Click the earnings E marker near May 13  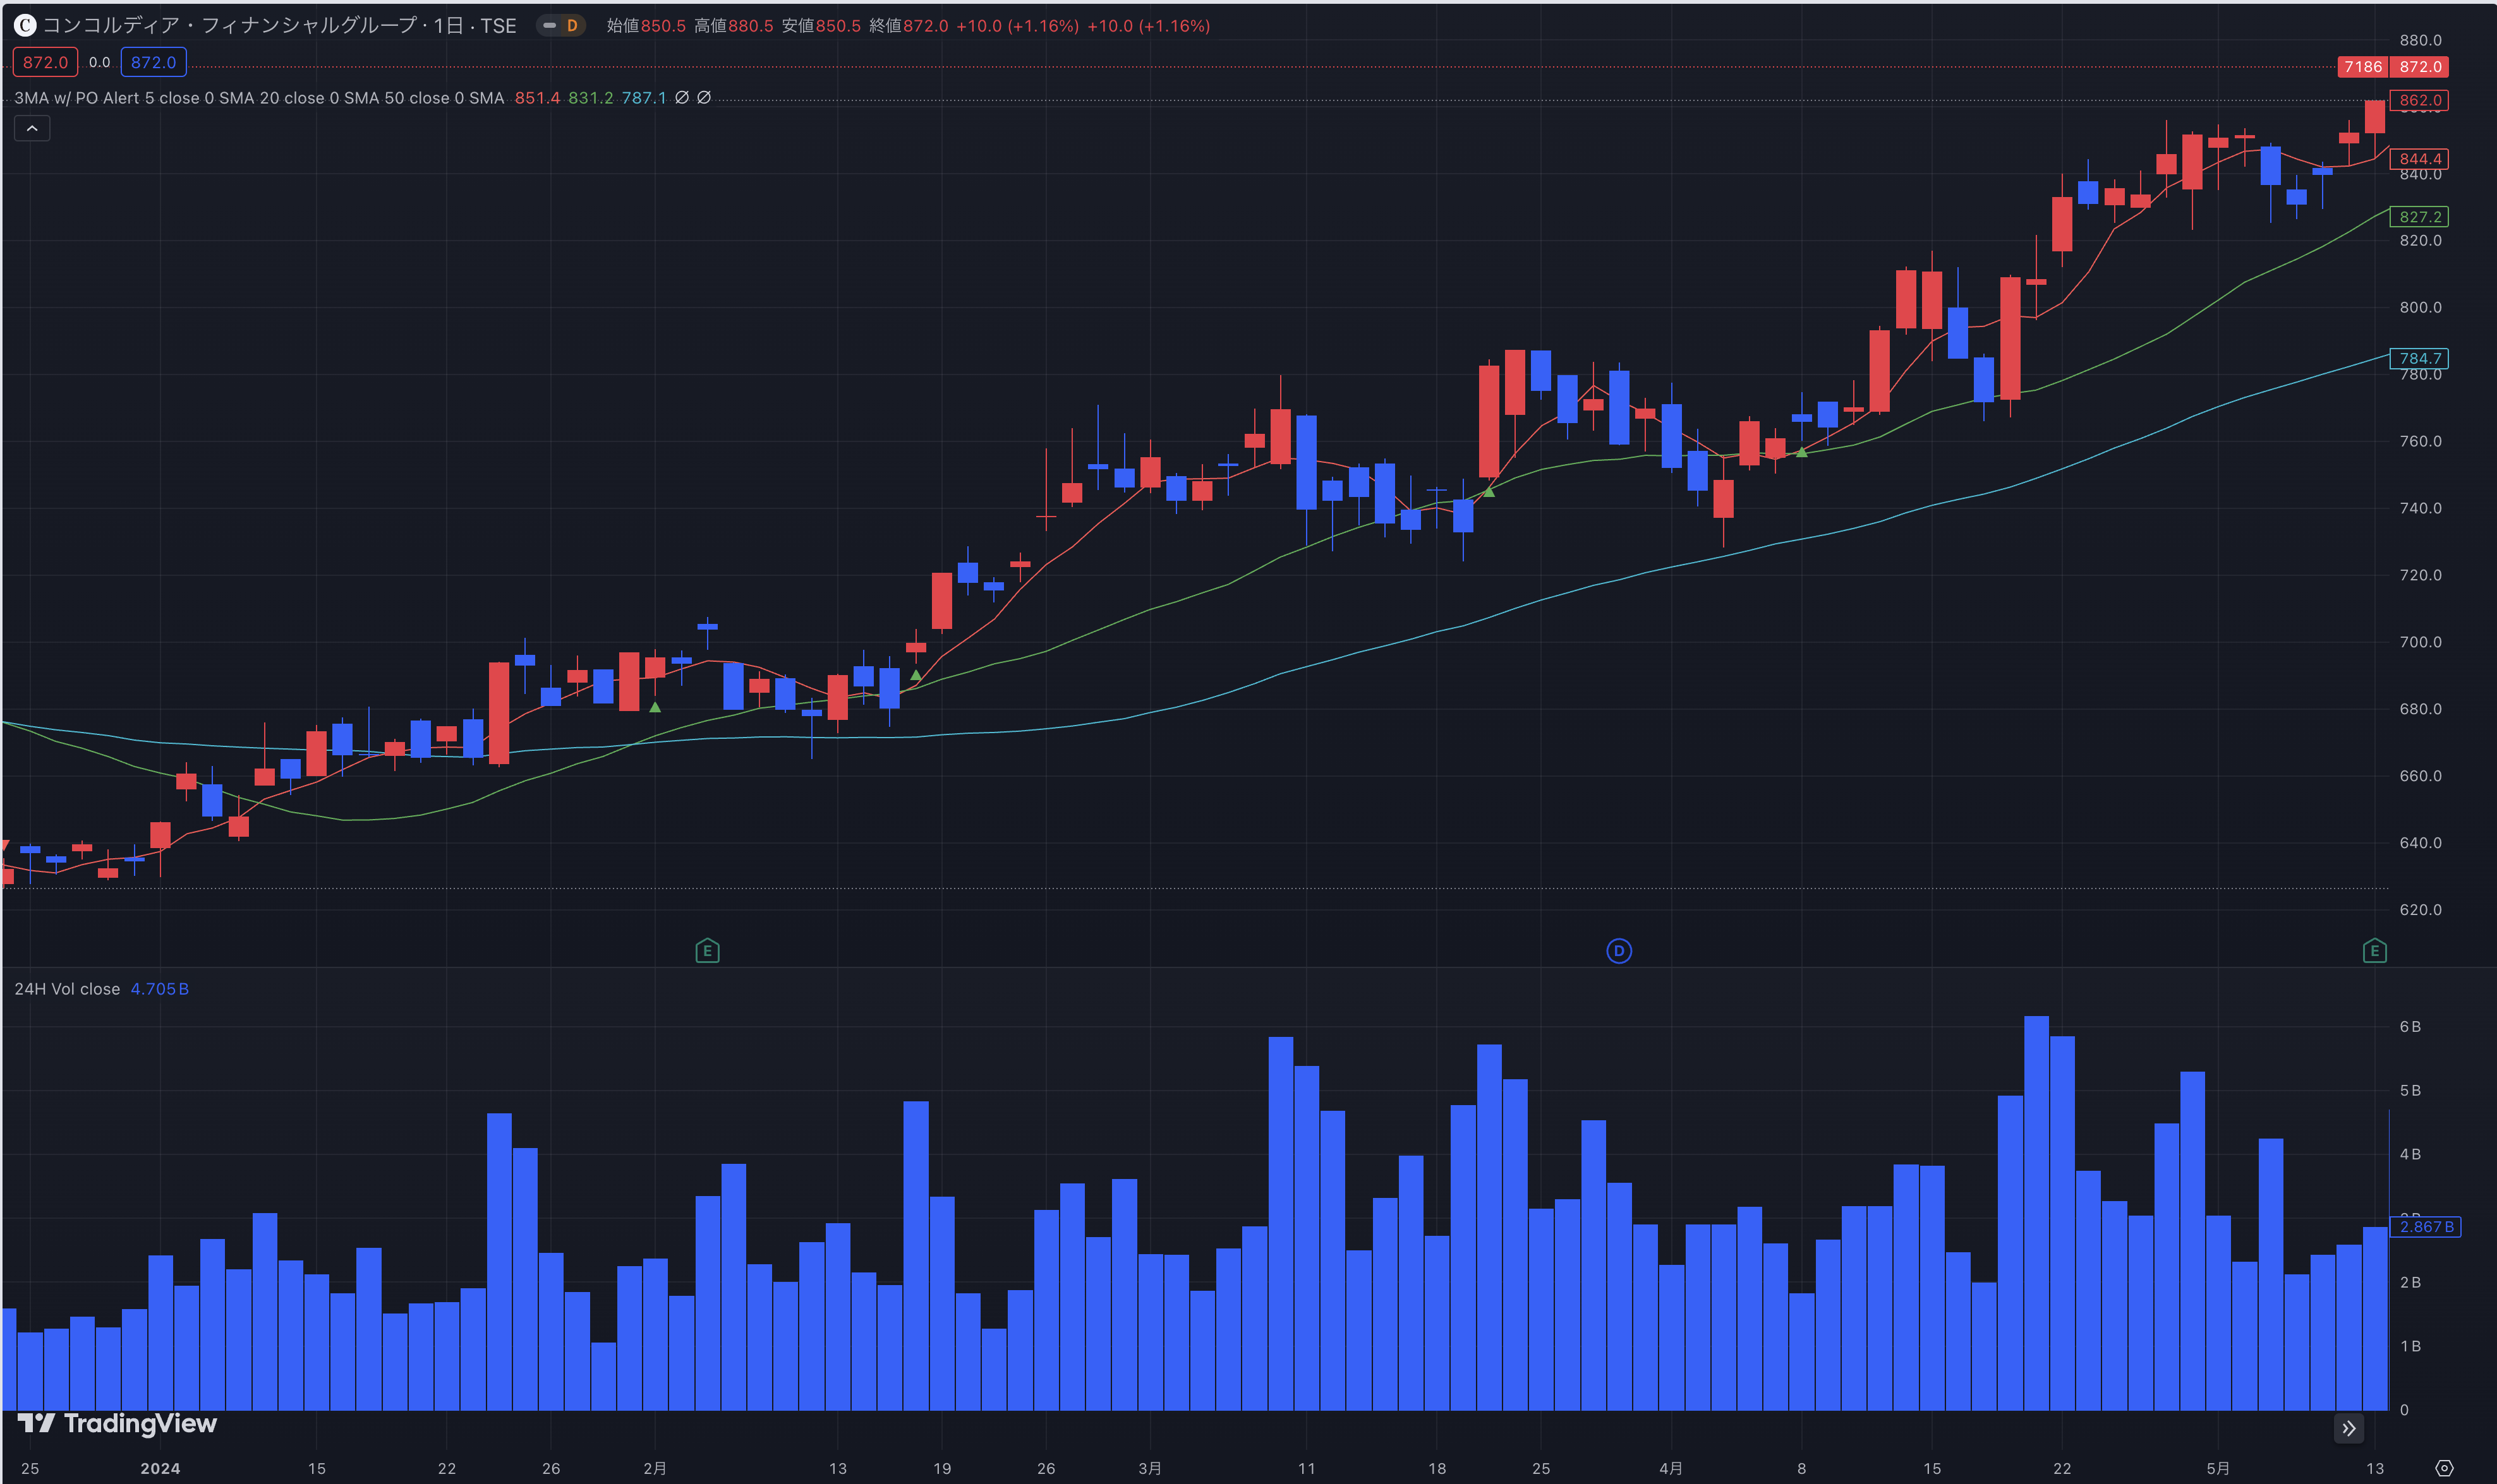2374,951
